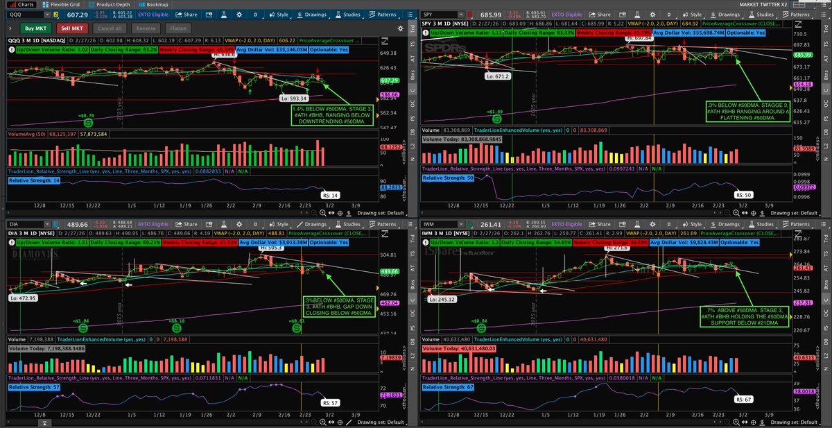This screenshot has height=428, width=832.
Task: Click the zoom in magnifier below IWM chart
Action: [x=736, y=422]
